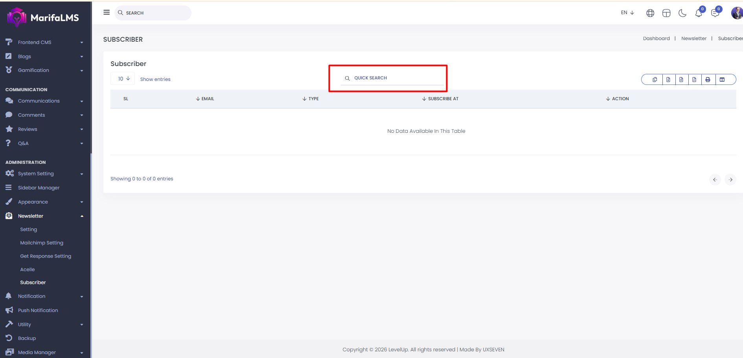Image resolution: width=743 pixels, height=358 pixels.
Task: Open the chat messages icon
Action: (715, 13)
